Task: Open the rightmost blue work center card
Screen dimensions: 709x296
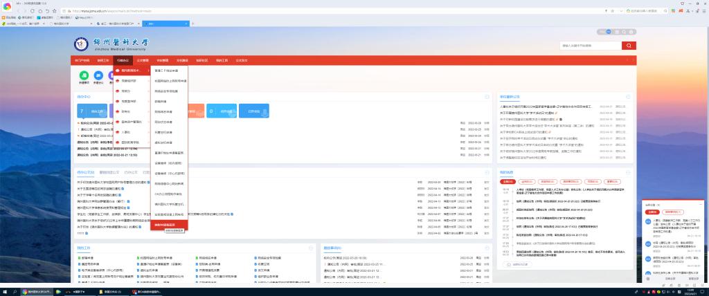Action: click(254, 111)
